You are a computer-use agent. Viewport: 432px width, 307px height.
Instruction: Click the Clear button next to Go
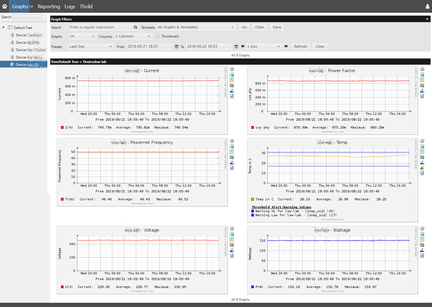point(260,27)
